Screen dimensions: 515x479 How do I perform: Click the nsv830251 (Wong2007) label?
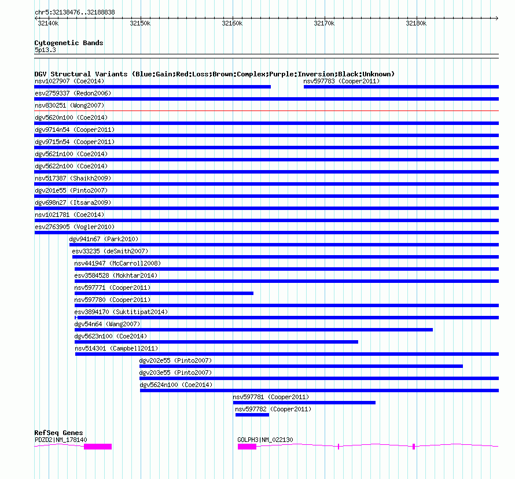(x=69, y=105)
